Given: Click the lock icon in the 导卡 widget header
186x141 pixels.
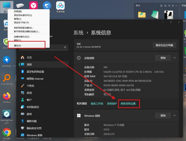Looking at the screenshot, I should tap(165, 6).
